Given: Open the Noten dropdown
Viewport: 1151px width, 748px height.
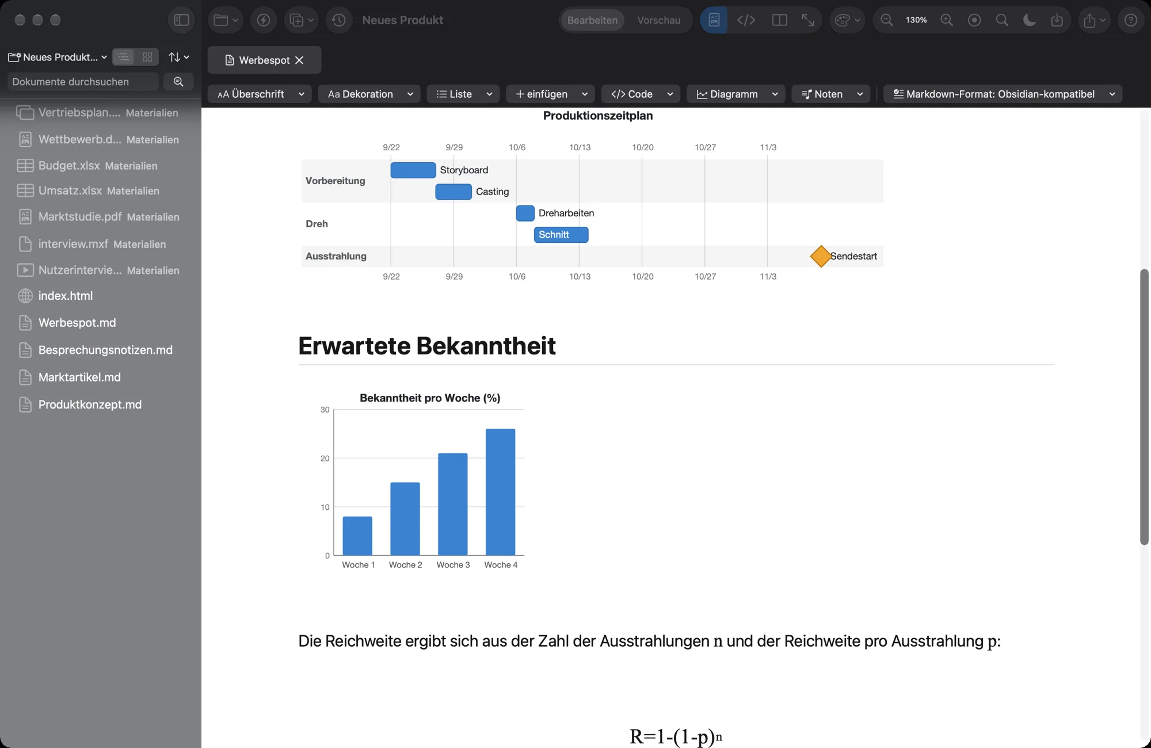Looking at the screenshot, I should pos(831,94).
